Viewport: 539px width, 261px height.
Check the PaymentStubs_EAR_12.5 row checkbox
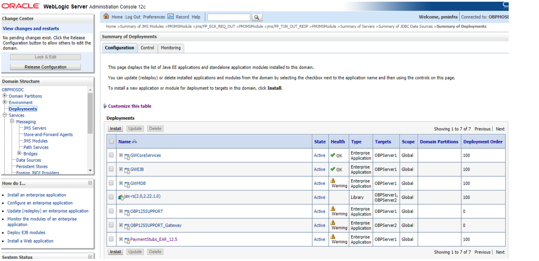[x=111, y=239]
